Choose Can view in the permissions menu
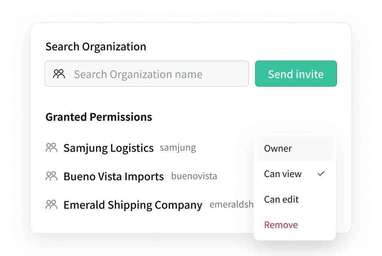 coord(283,174)
